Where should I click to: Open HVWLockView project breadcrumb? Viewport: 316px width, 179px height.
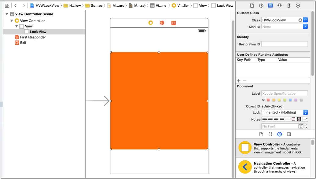tap(45, 5)
